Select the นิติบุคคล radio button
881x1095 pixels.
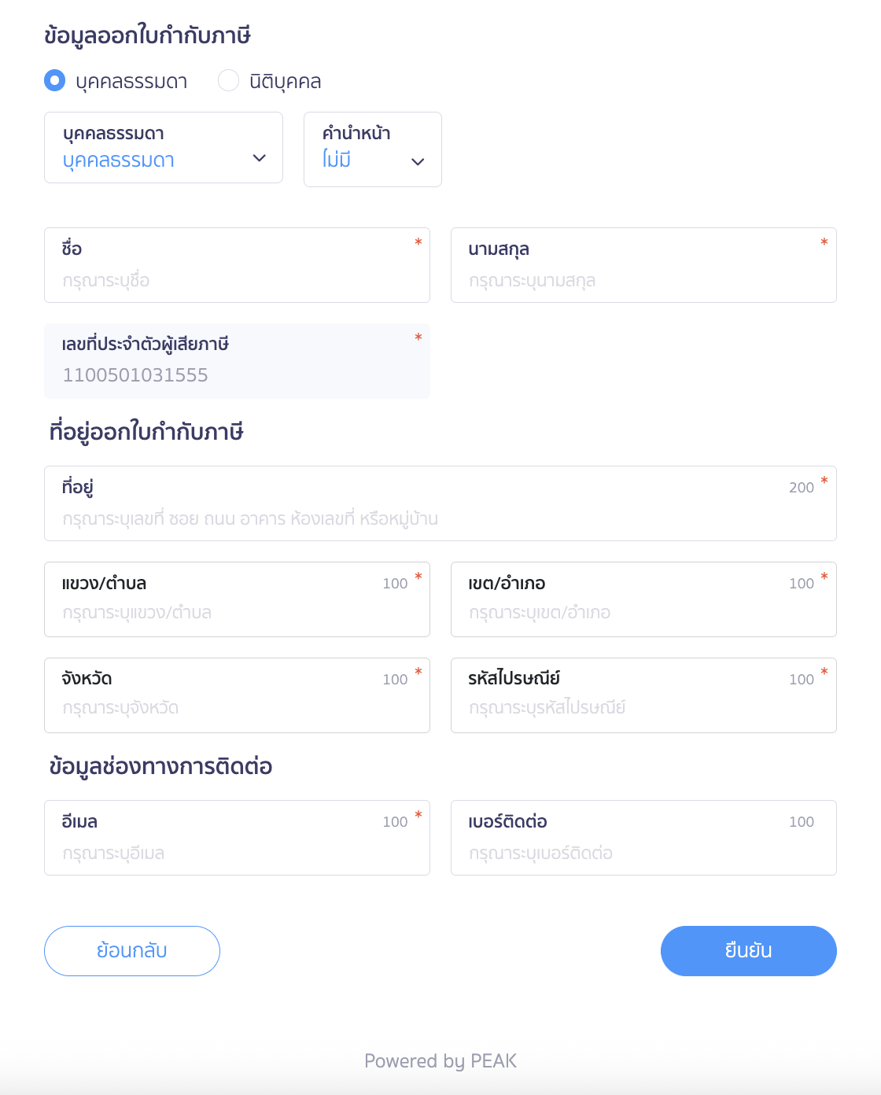228,80
